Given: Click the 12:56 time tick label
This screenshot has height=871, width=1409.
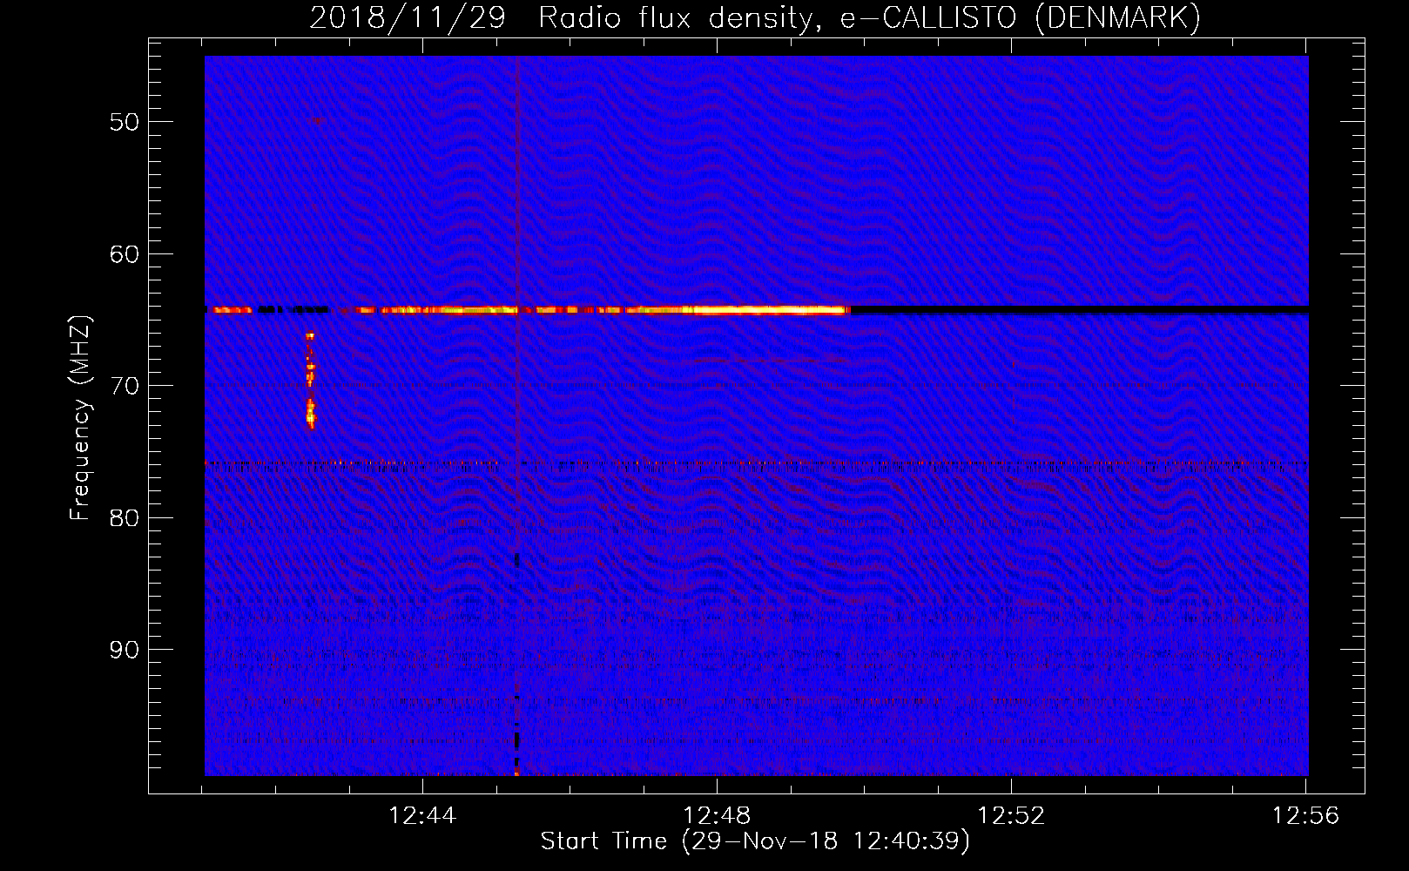Looking at the screenshot, I should click(1305, 816).
